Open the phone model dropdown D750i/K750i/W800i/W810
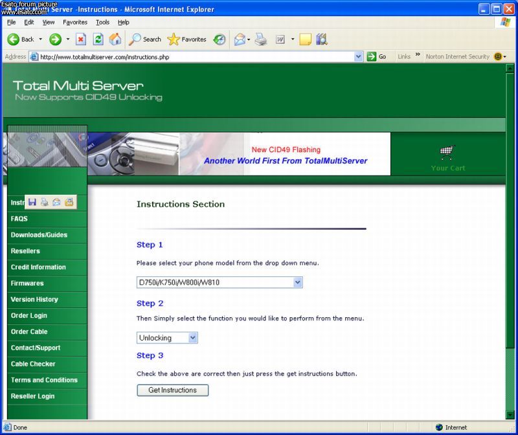Image resolution: width=518 pixels, height=435 pixels. point(220,282)
